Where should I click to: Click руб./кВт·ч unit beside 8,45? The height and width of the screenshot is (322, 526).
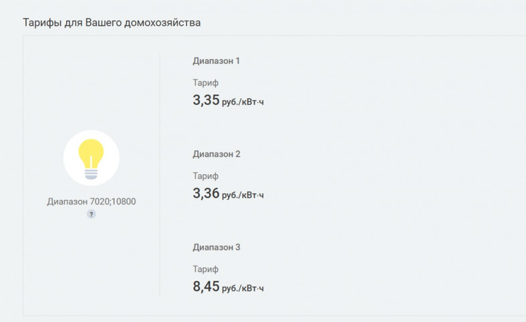pos(243,289)
